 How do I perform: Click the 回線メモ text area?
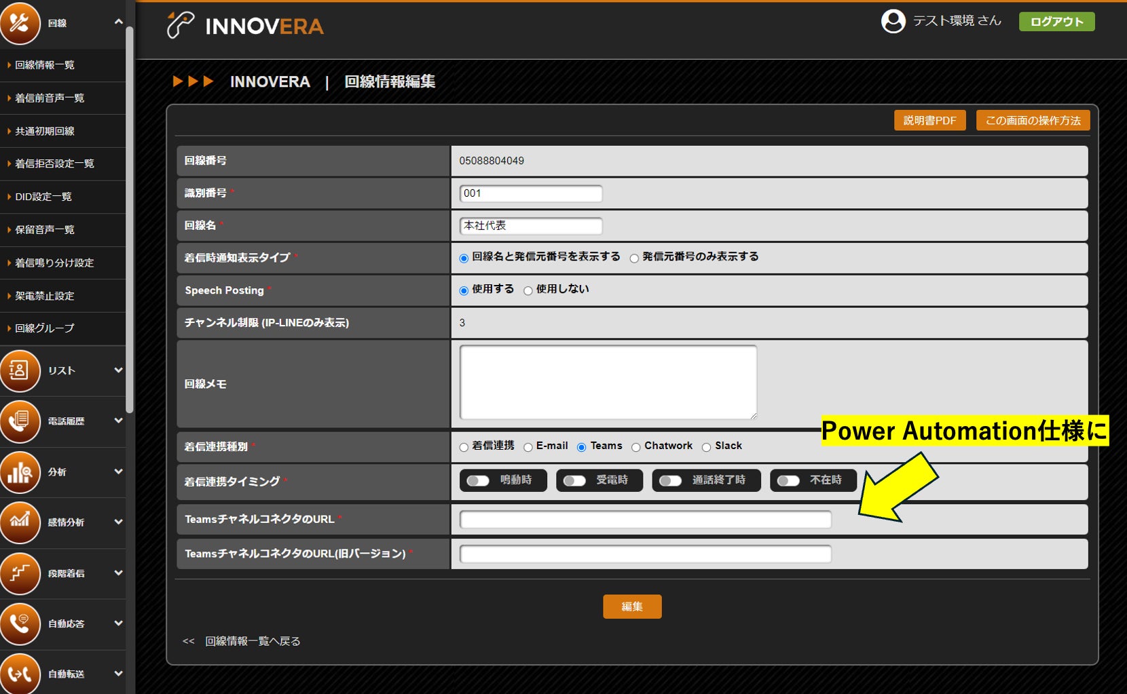click(608, 383)
